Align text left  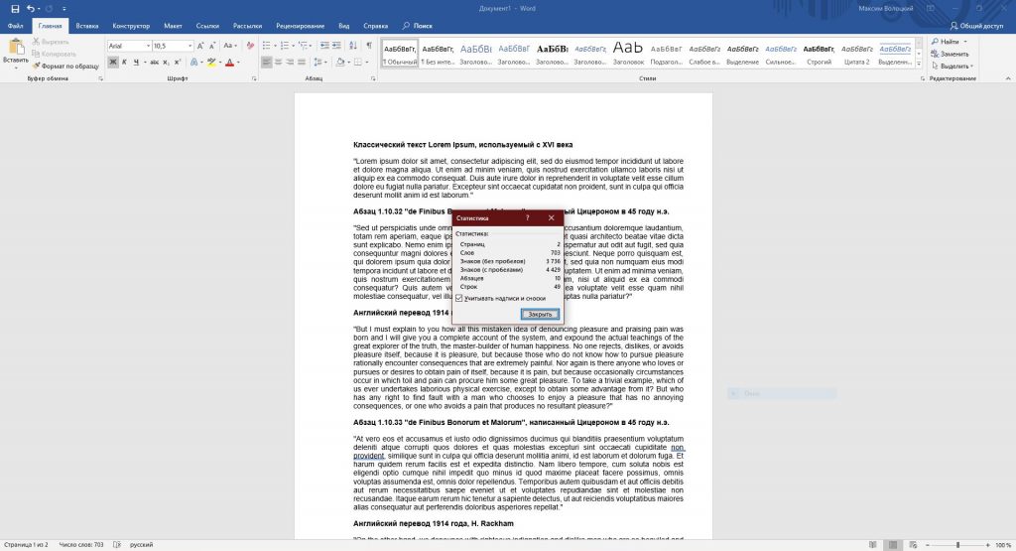click(x=266, y=63)
